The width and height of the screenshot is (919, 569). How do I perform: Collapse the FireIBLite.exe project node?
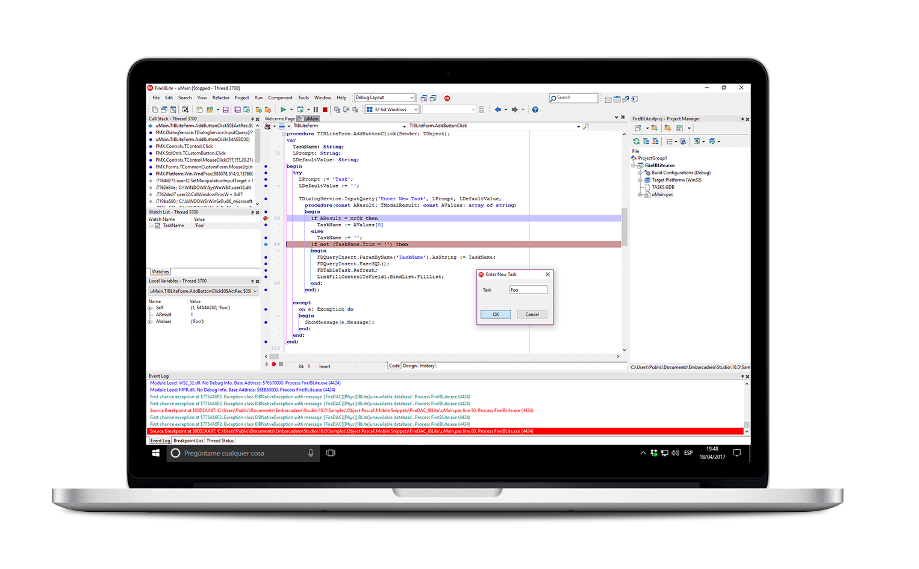pyautogui.click(x=634, y=165)
